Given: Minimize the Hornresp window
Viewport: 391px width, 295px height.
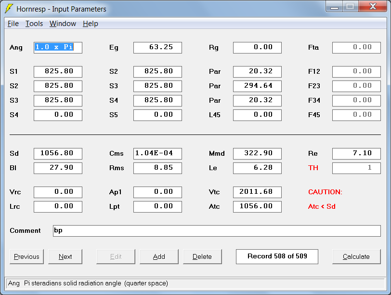Looking at the screenshot, I should 334,7.
